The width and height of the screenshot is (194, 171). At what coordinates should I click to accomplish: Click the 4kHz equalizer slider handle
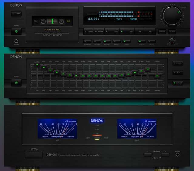point(122,75)
